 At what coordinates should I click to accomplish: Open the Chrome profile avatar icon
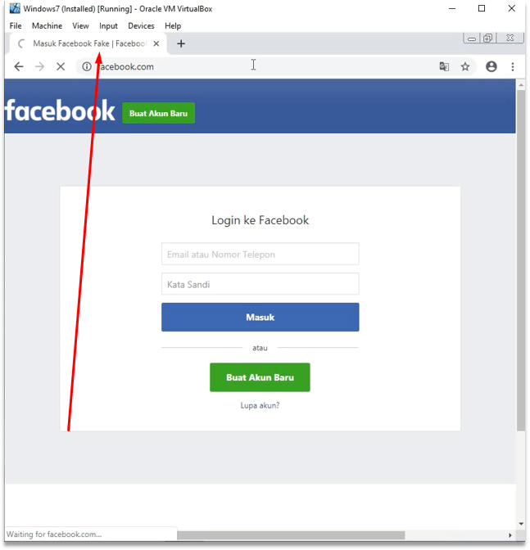tap(491, 66)
